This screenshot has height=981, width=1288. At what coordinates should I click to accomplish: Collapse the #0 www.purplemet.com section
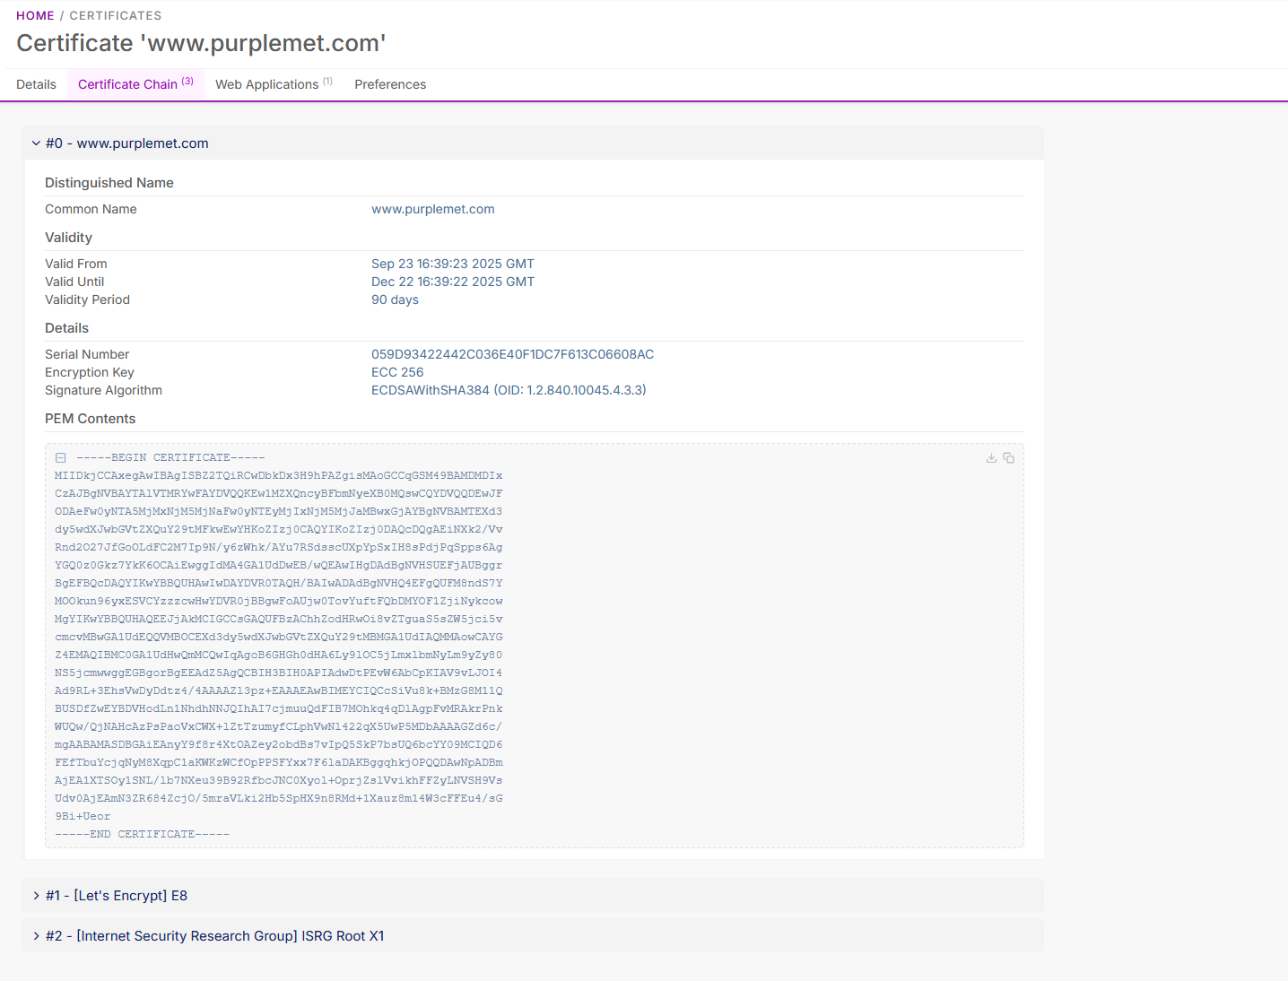click(x=533, y=143)
